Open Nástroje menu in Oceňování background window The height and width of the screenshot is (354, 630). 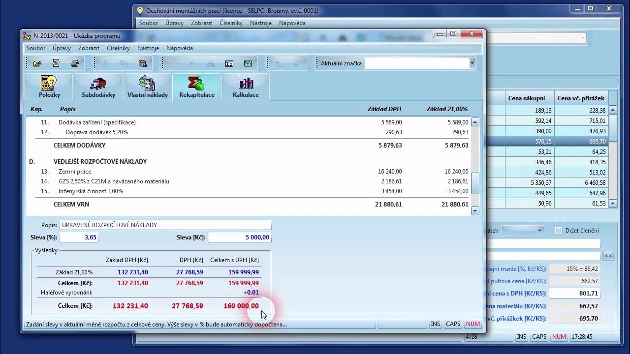[x=261, y=23]
